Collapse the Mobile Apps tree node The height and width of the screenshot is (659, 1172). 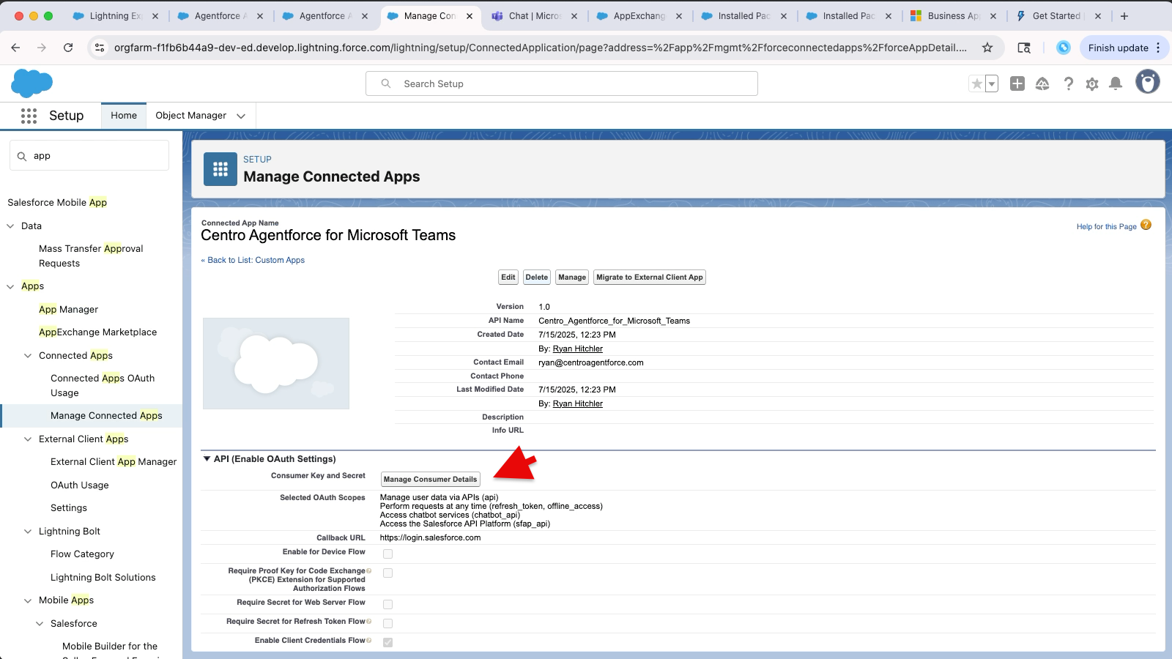(28, 600)
